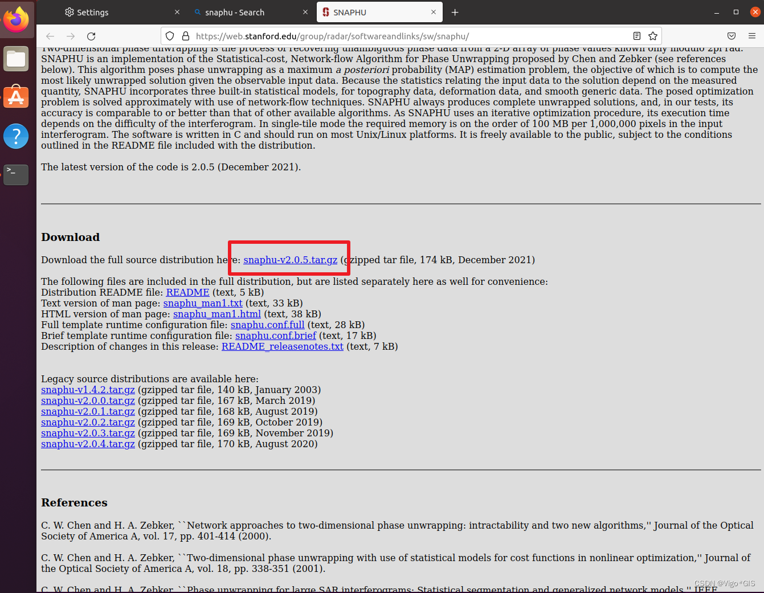Open Firefox from the Ubuntu dock

coord(16,19)
